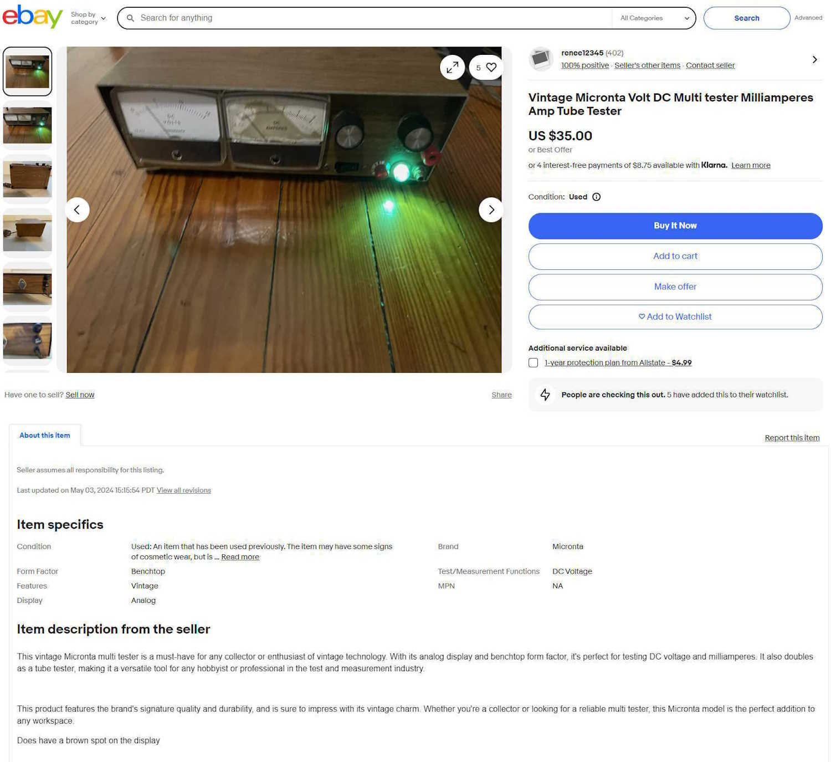Viewport: 831px width, 762px height.
Task: Open seller details with right chevron
Action: [x=814, y=59]
